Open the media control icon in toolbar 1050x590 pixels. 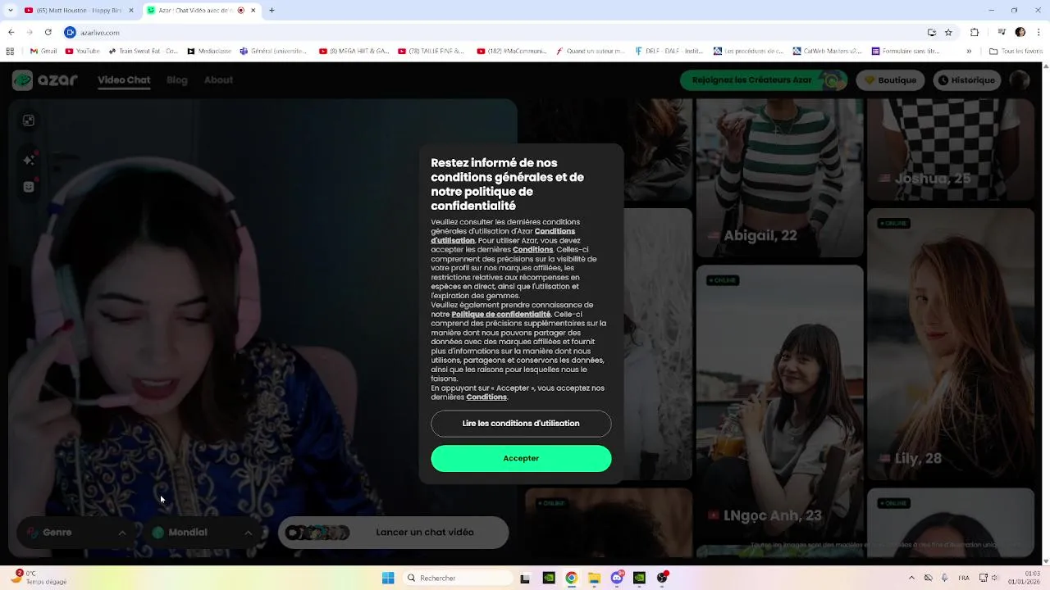pos(1002,32)
